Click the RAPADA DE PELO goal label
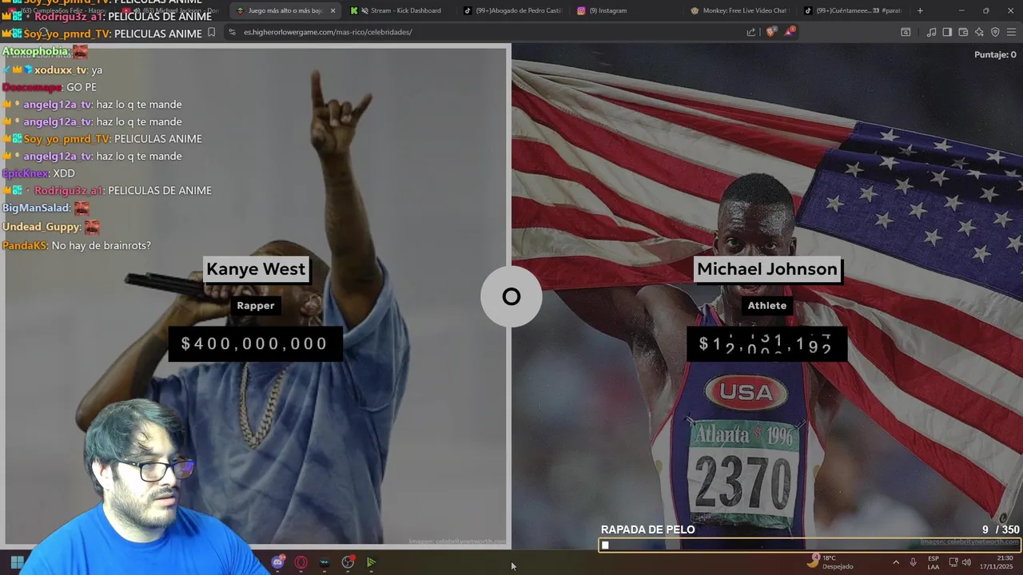This screenshot has height=575, width=1023. click(648, 529)
